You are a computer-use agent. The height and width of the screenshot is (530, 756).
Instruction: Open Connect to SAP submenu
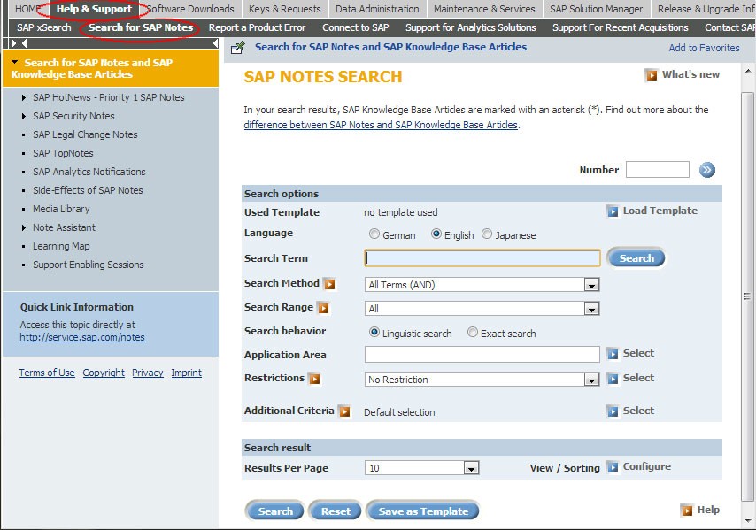[355, 27]
